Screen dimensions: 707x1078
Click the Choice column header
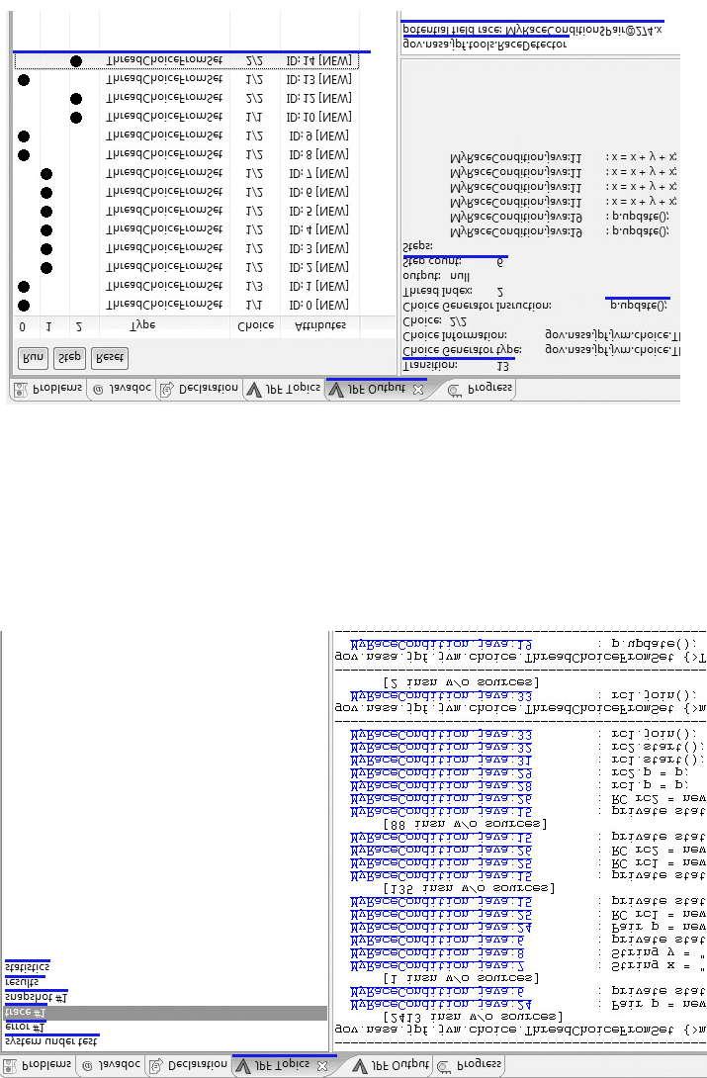pyautogui.click(x=255, y=326)
